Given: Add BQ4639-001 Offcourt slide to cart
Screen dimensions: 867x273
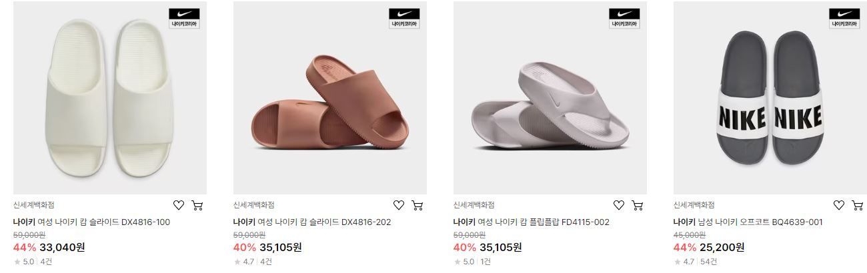Looking at the screenshot, I should 858,205.
